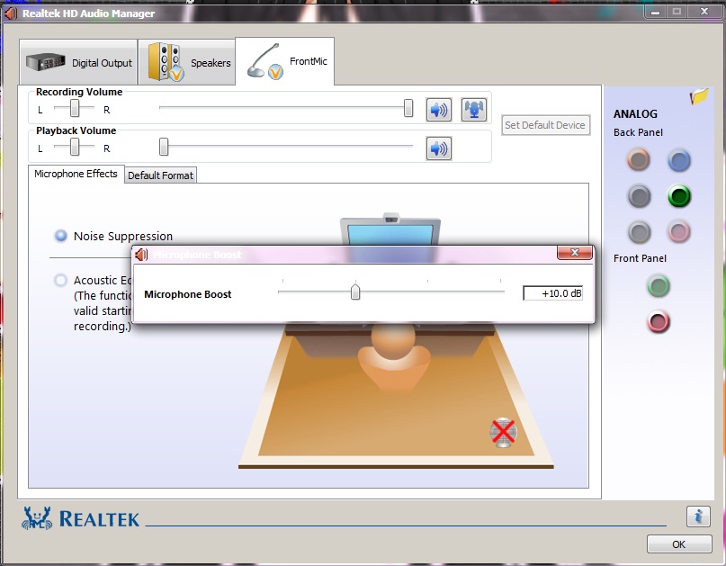726x566 pixels.
Task: Mute the playback volume speaker icon
Action: coord(438,148)
